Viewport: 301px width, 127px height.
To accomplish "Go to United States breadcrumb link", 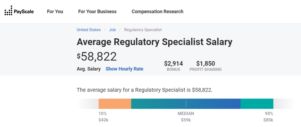I will coord(89,30).
